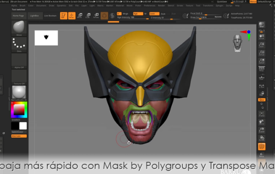The image size is (275, 174).
Task: Toggle the Rgb paint mode button
Action: [x=138, y=14]
